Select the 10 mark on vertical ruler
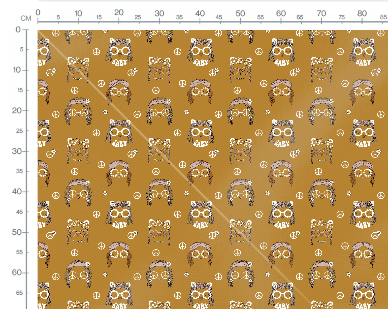 [x=17, y=70]
